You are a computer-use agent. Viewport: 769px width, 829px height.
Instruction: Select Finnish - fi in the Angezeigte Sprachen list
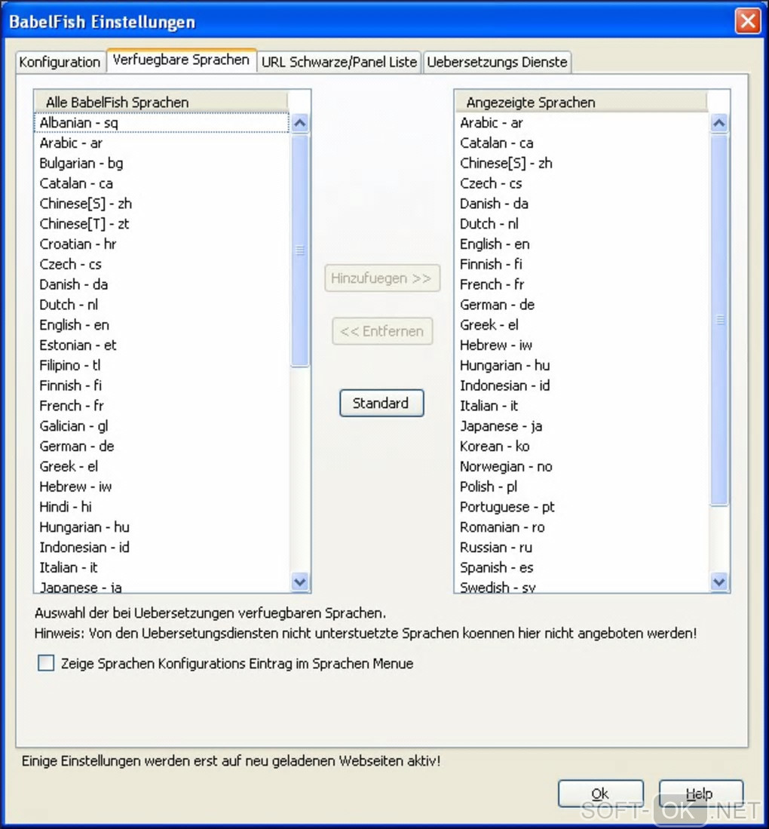click(x=581, y=264)
